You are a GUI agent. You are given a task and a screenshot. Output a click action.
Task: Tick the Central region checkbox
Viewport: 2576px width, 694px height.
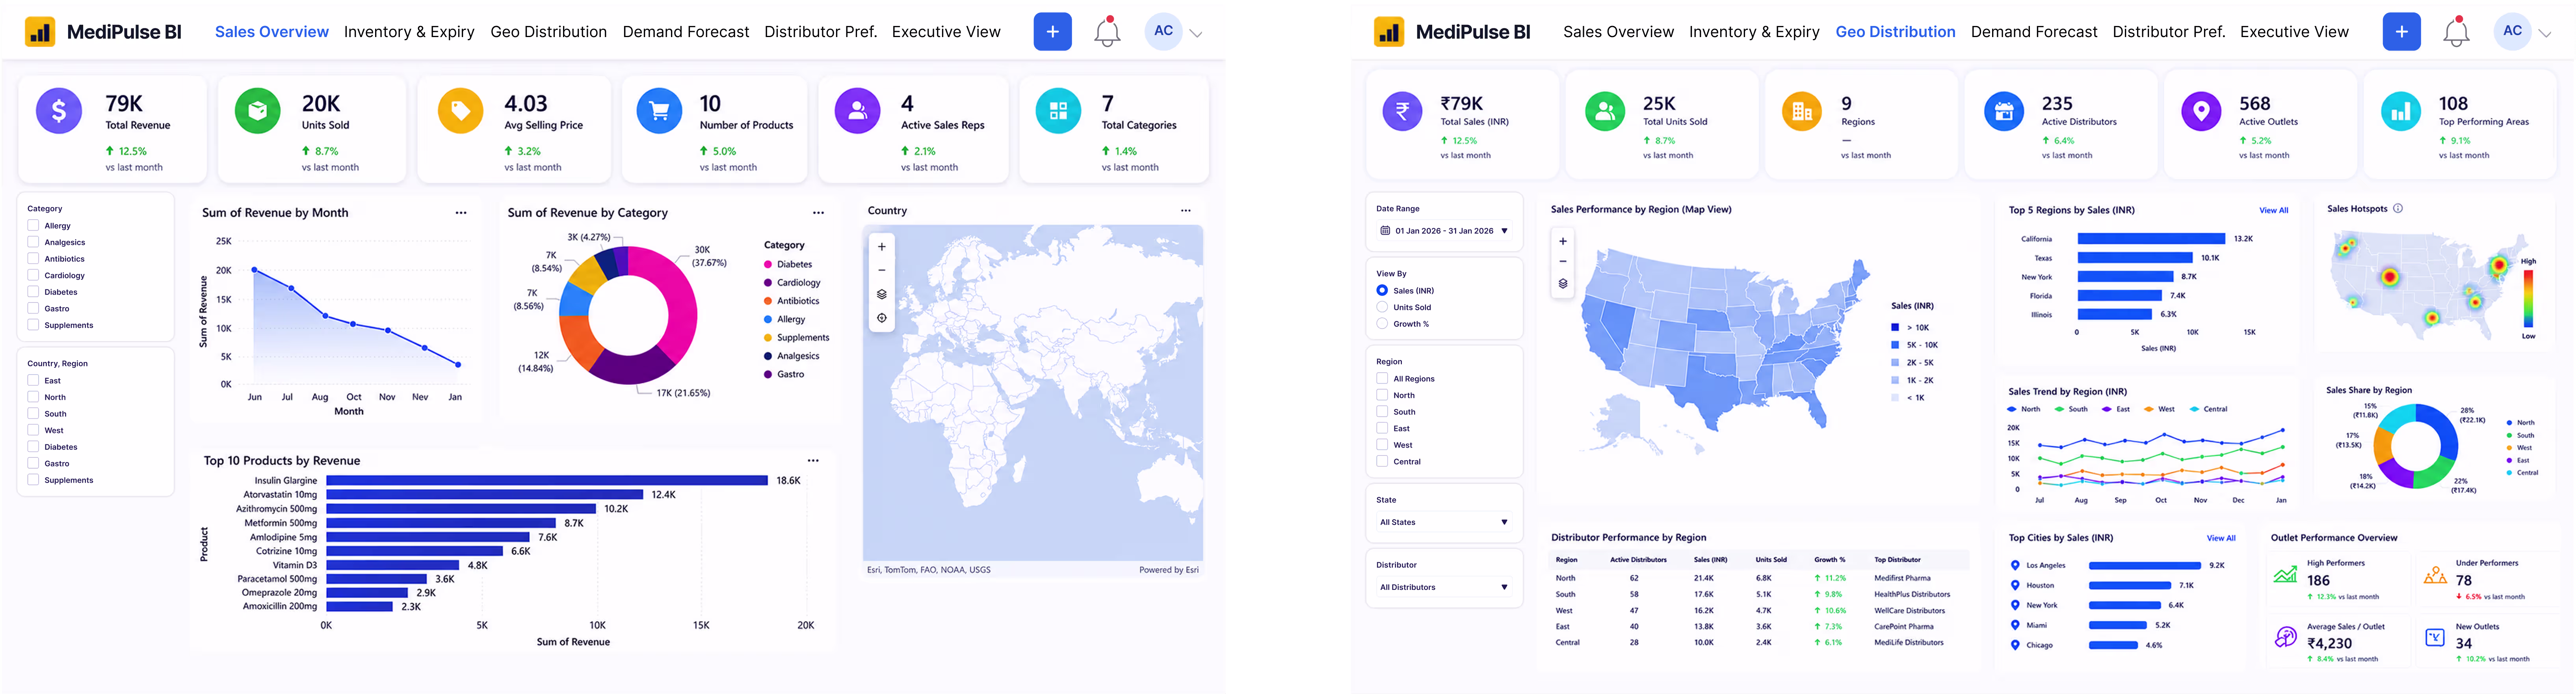click(x=1382, y=462)
